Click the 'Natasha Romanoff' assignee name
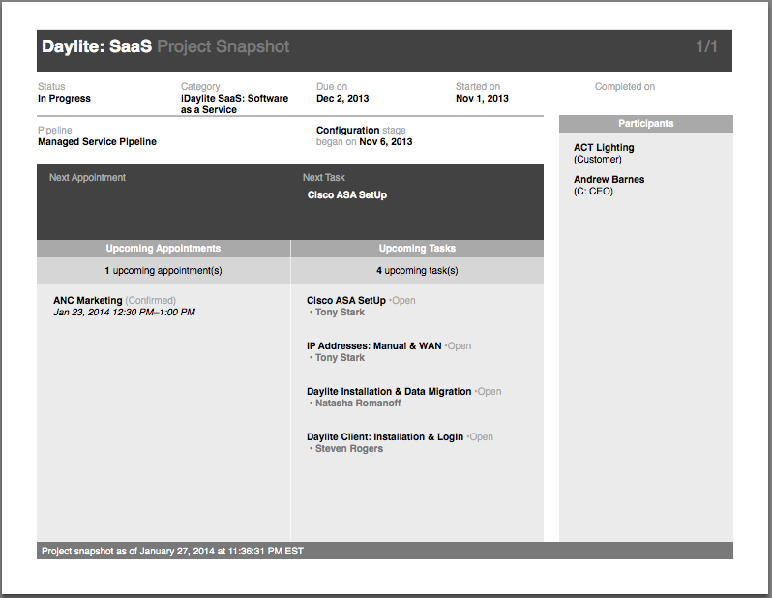Screen dimensions: 772x598 coord(358,404)
